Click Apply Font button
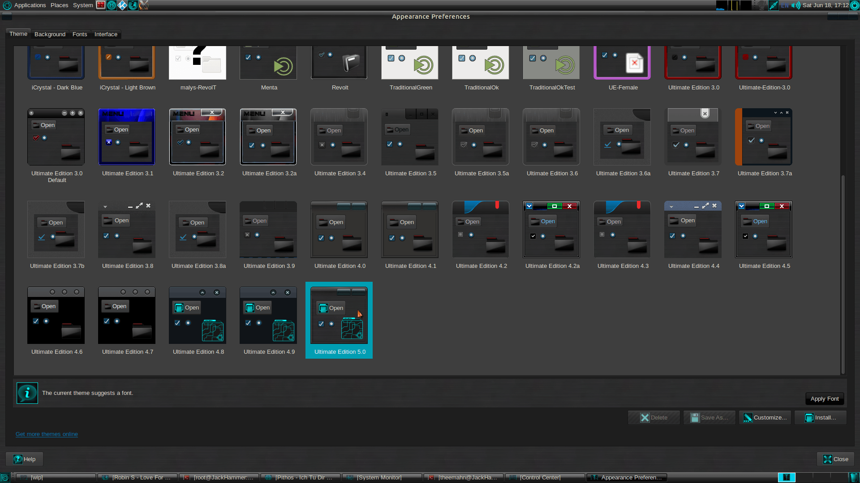 coord(825,398)
